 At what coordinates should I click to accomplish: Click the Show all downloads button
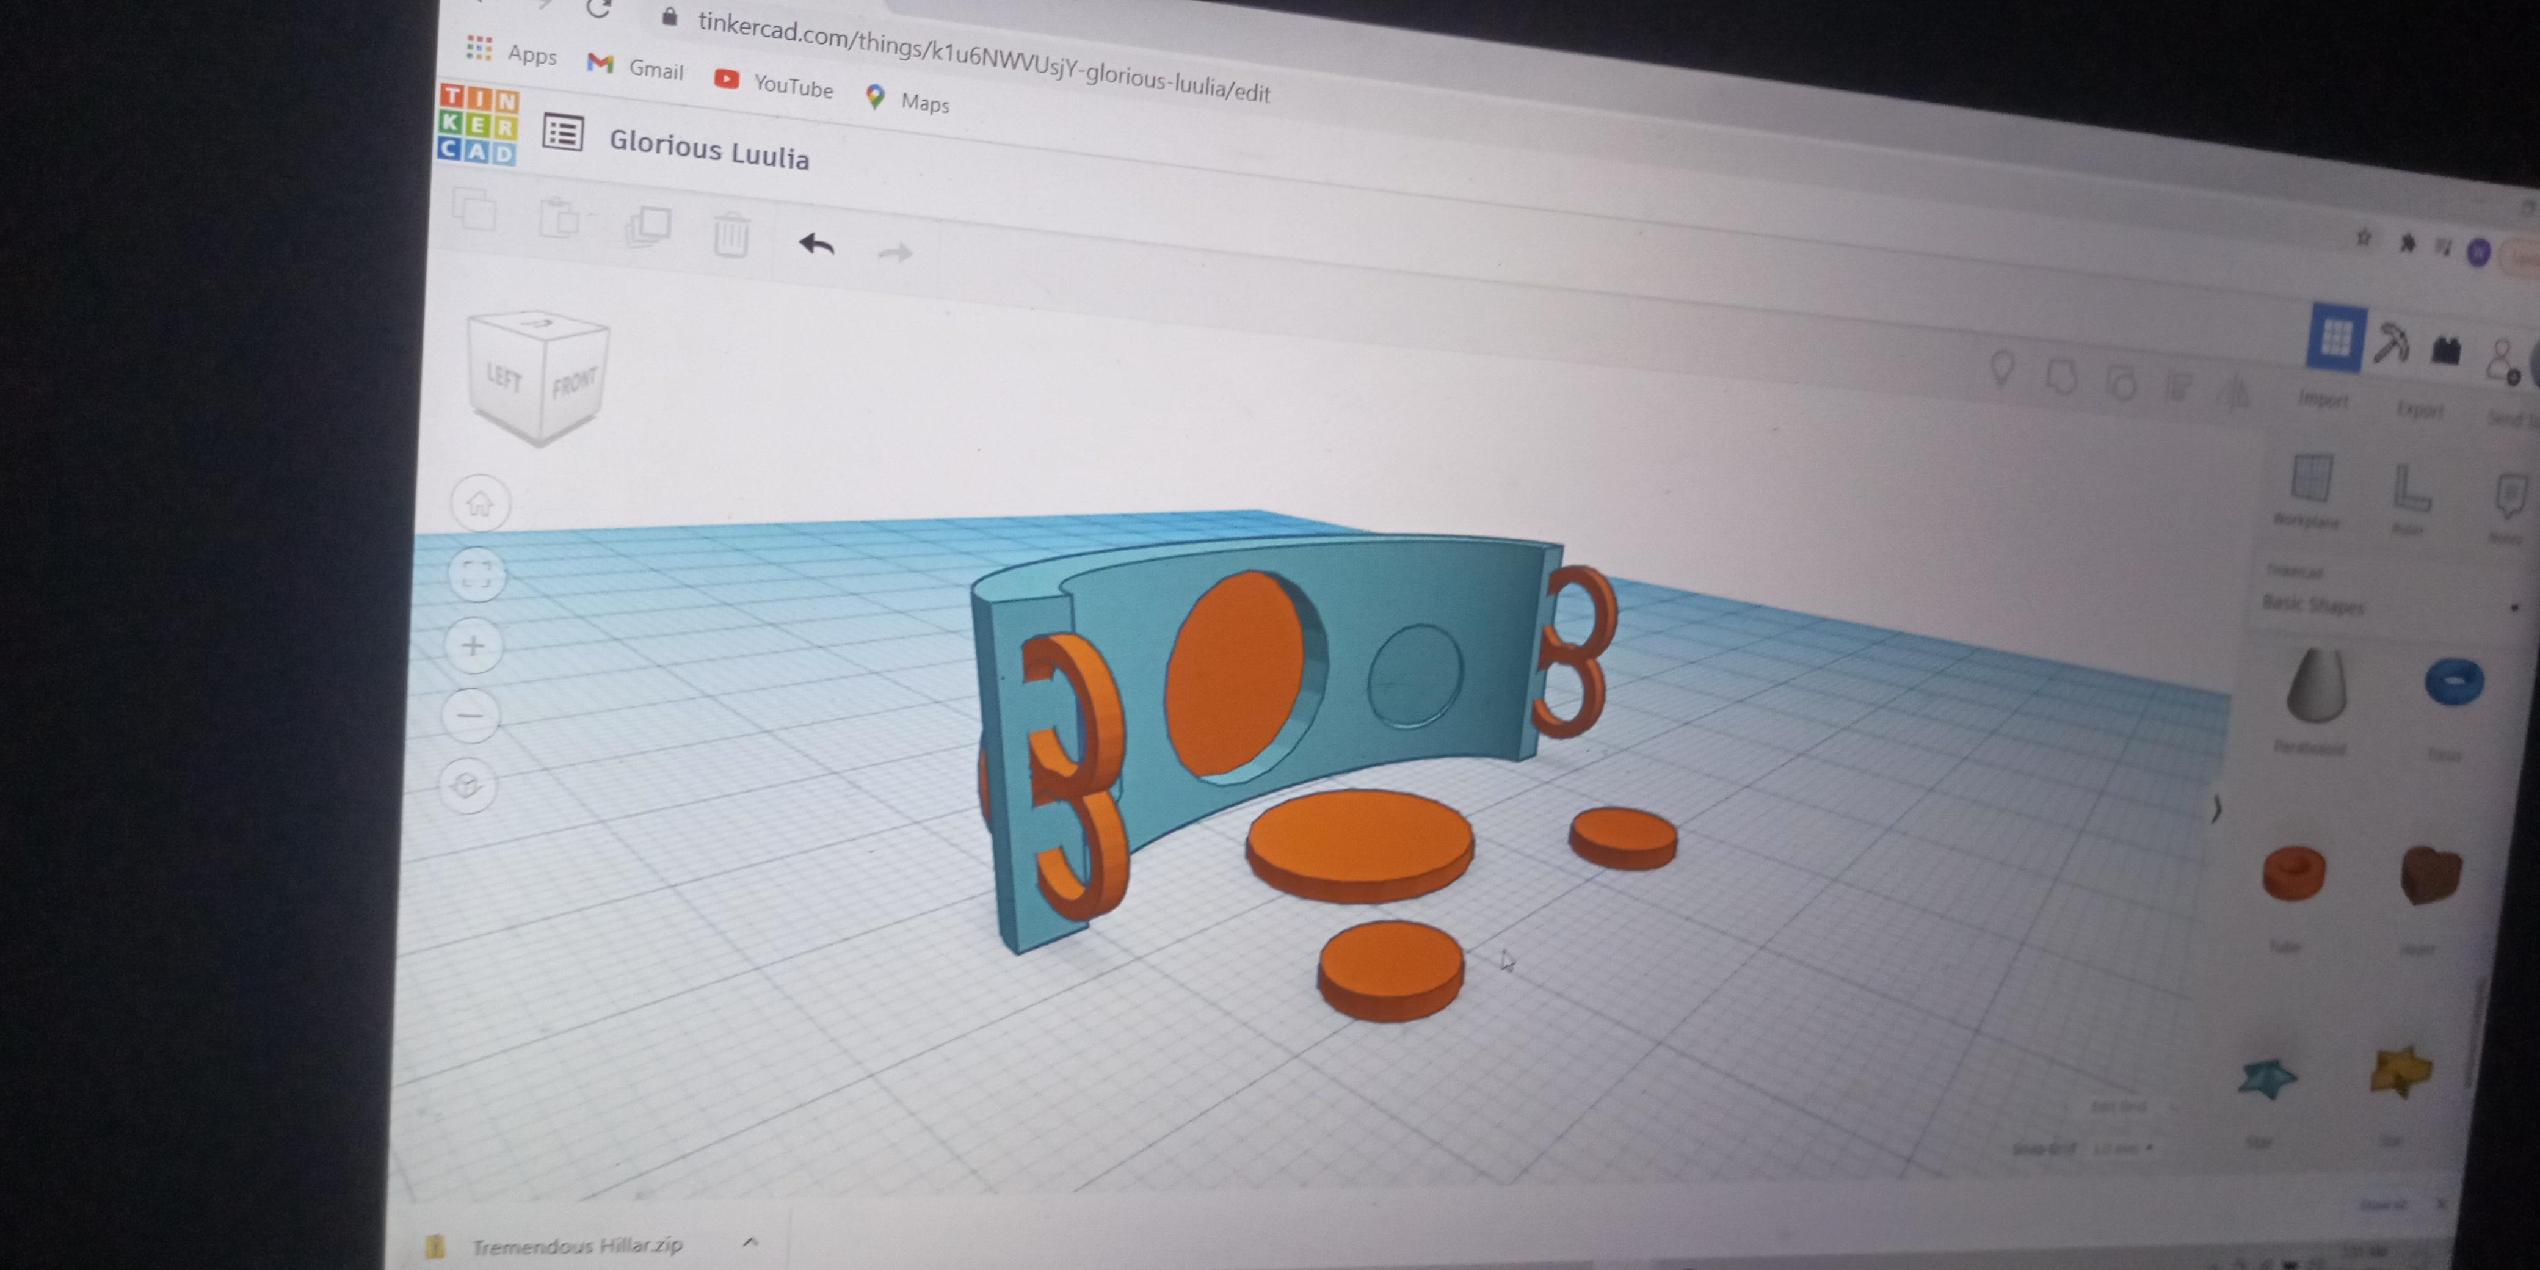[x=2384, y=1204]
